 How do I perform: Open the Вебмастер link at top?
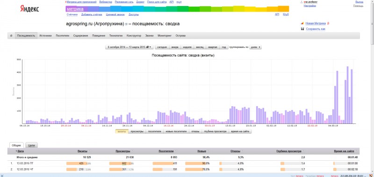(106, 2)
